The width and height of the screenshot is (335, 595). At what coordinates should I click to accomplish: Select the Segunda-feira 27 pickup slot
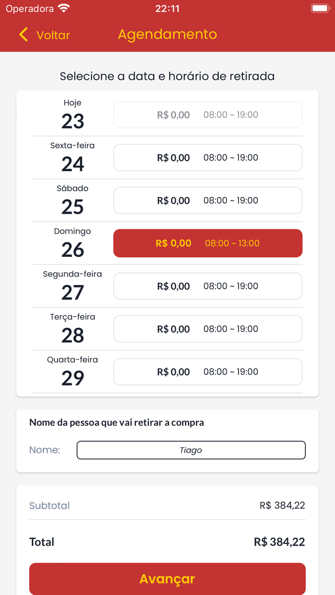[x=208, y=286]
